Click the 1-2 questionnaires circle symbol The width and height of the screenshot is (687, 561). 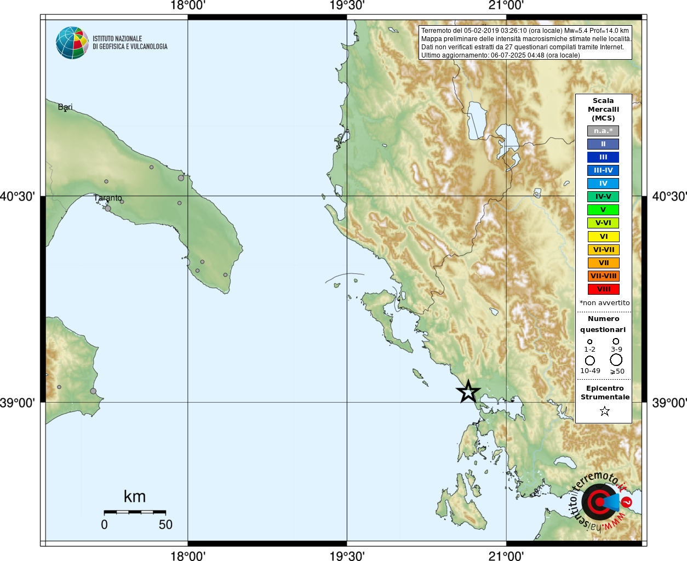589,341
